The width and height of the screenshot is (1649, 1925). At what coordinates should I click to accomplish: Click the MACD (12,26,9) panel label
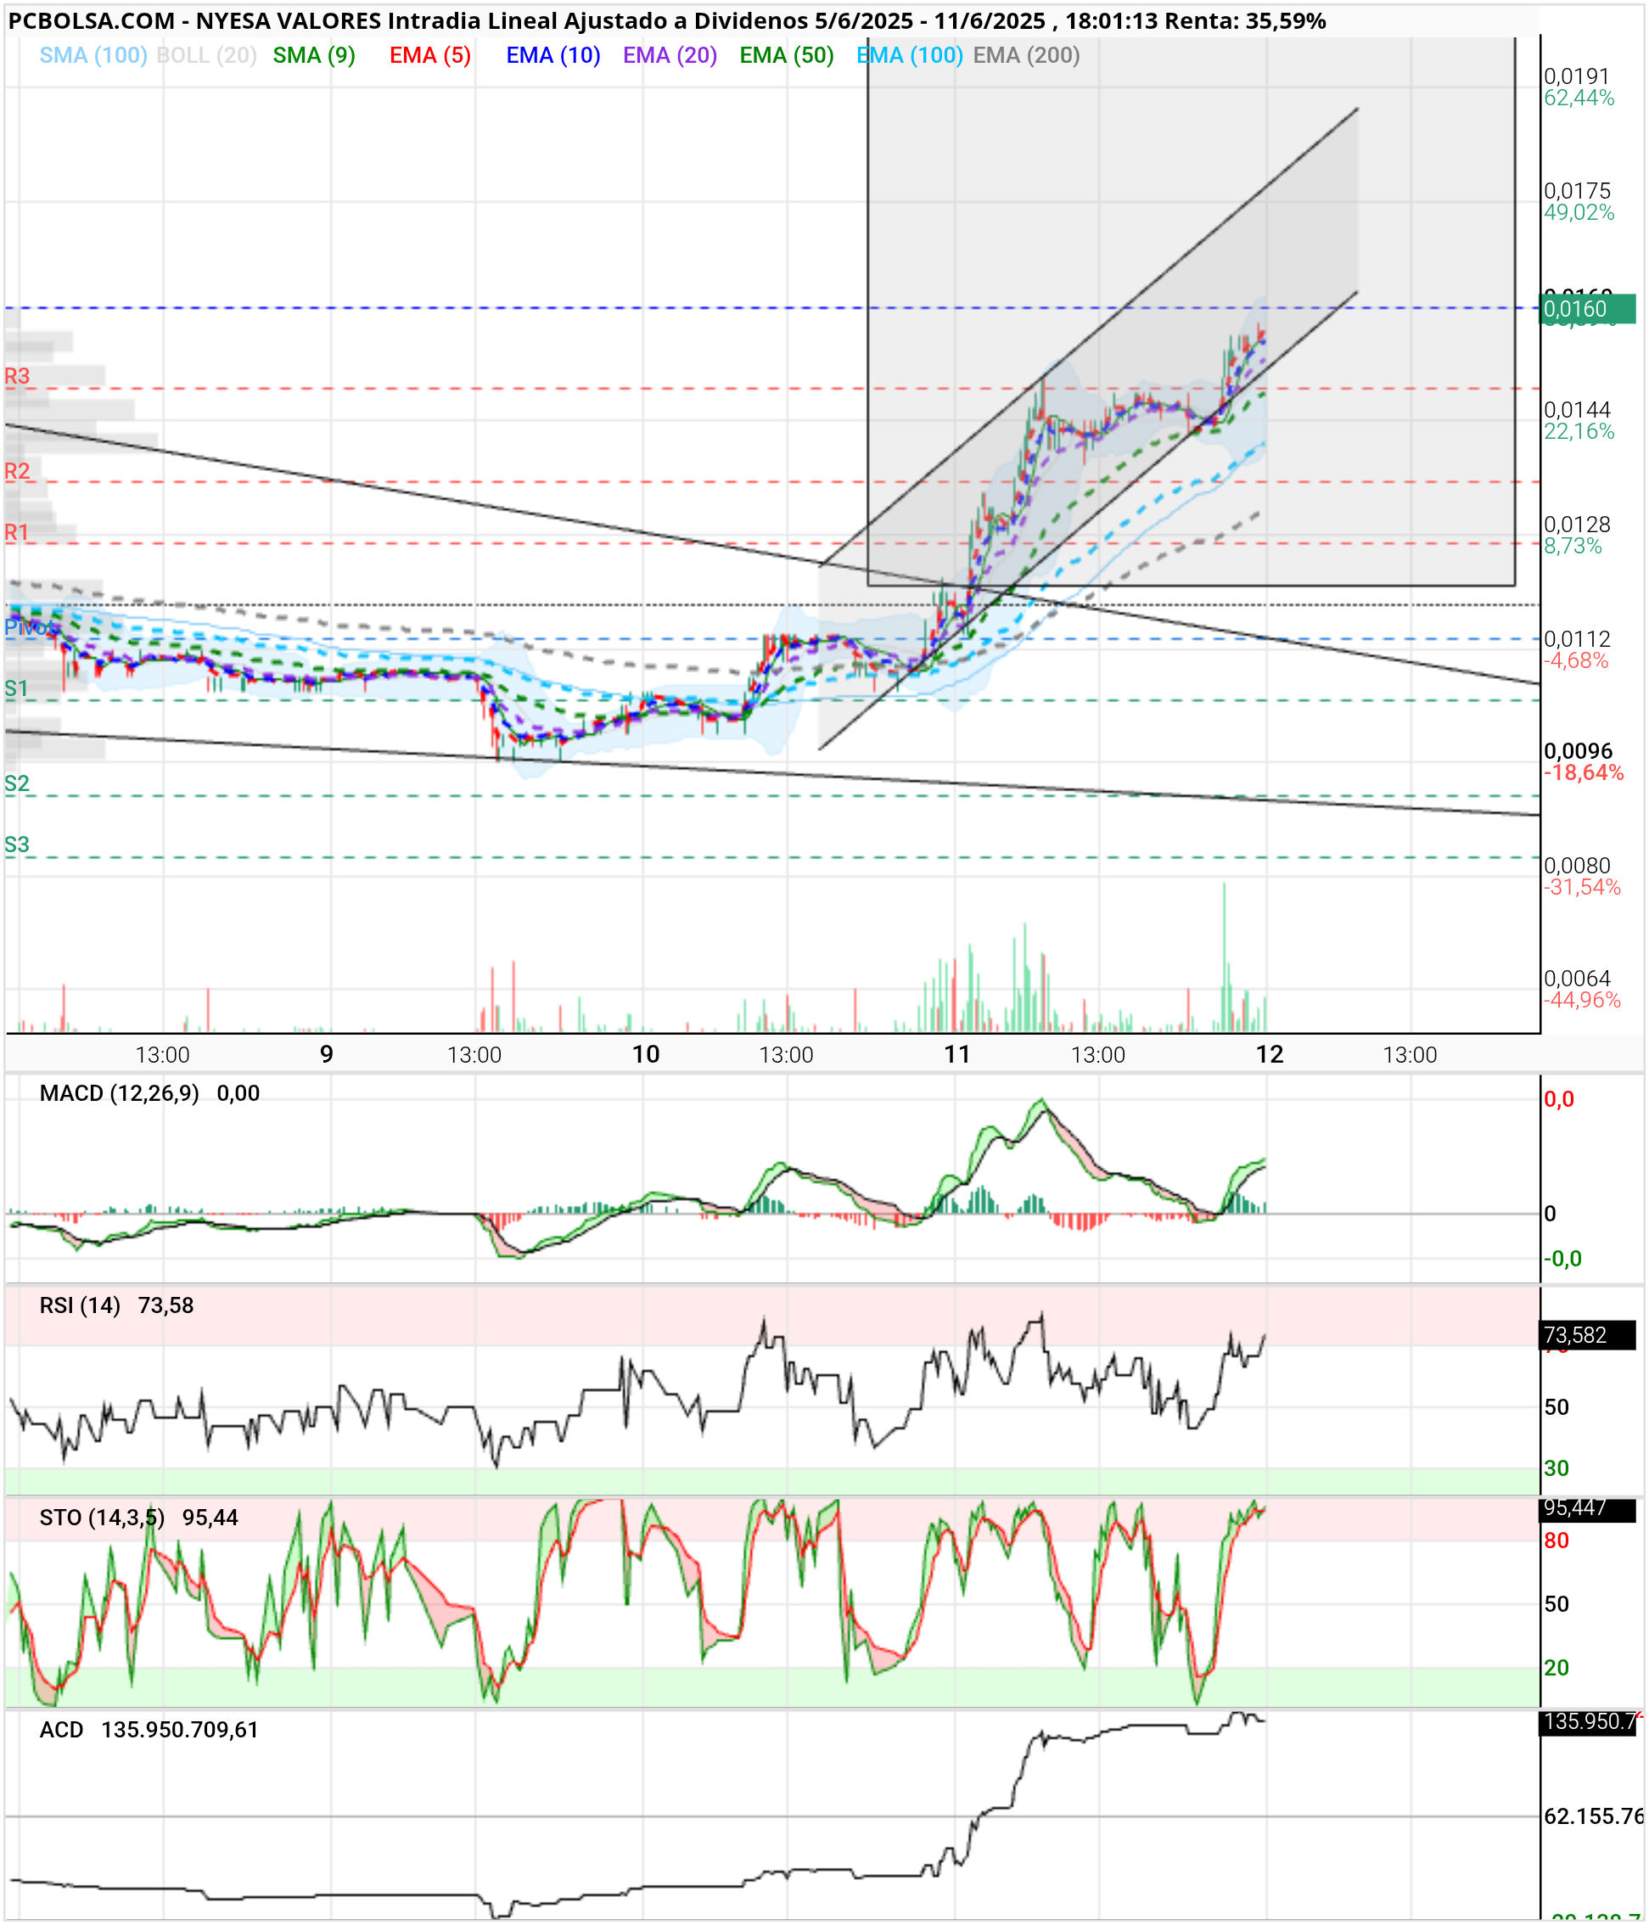click(119, 1093)
